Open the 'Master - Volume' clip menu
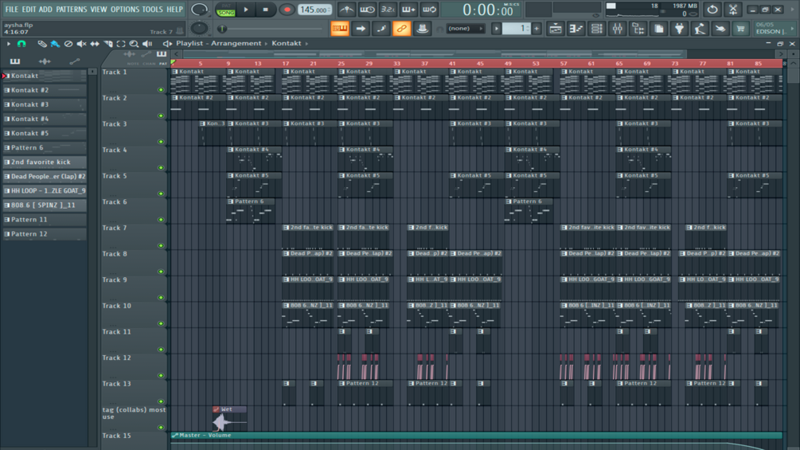The image size is (800, 450). tap(175, 435)
